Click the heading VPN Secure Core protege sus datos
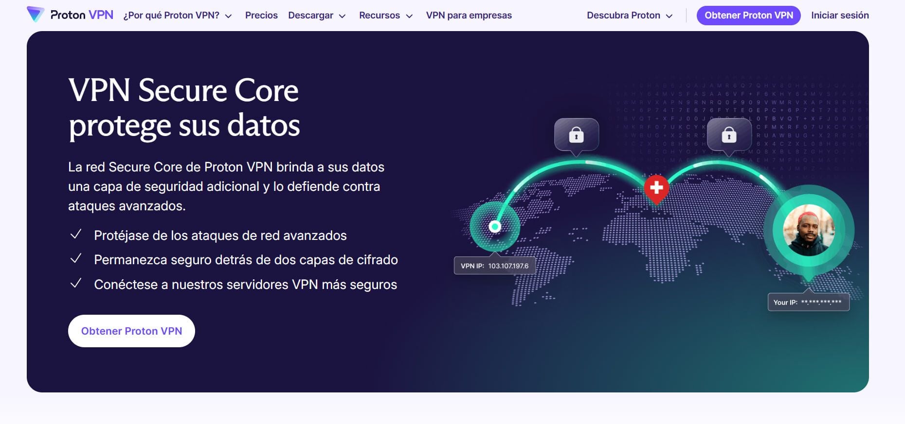 (184, 108)
